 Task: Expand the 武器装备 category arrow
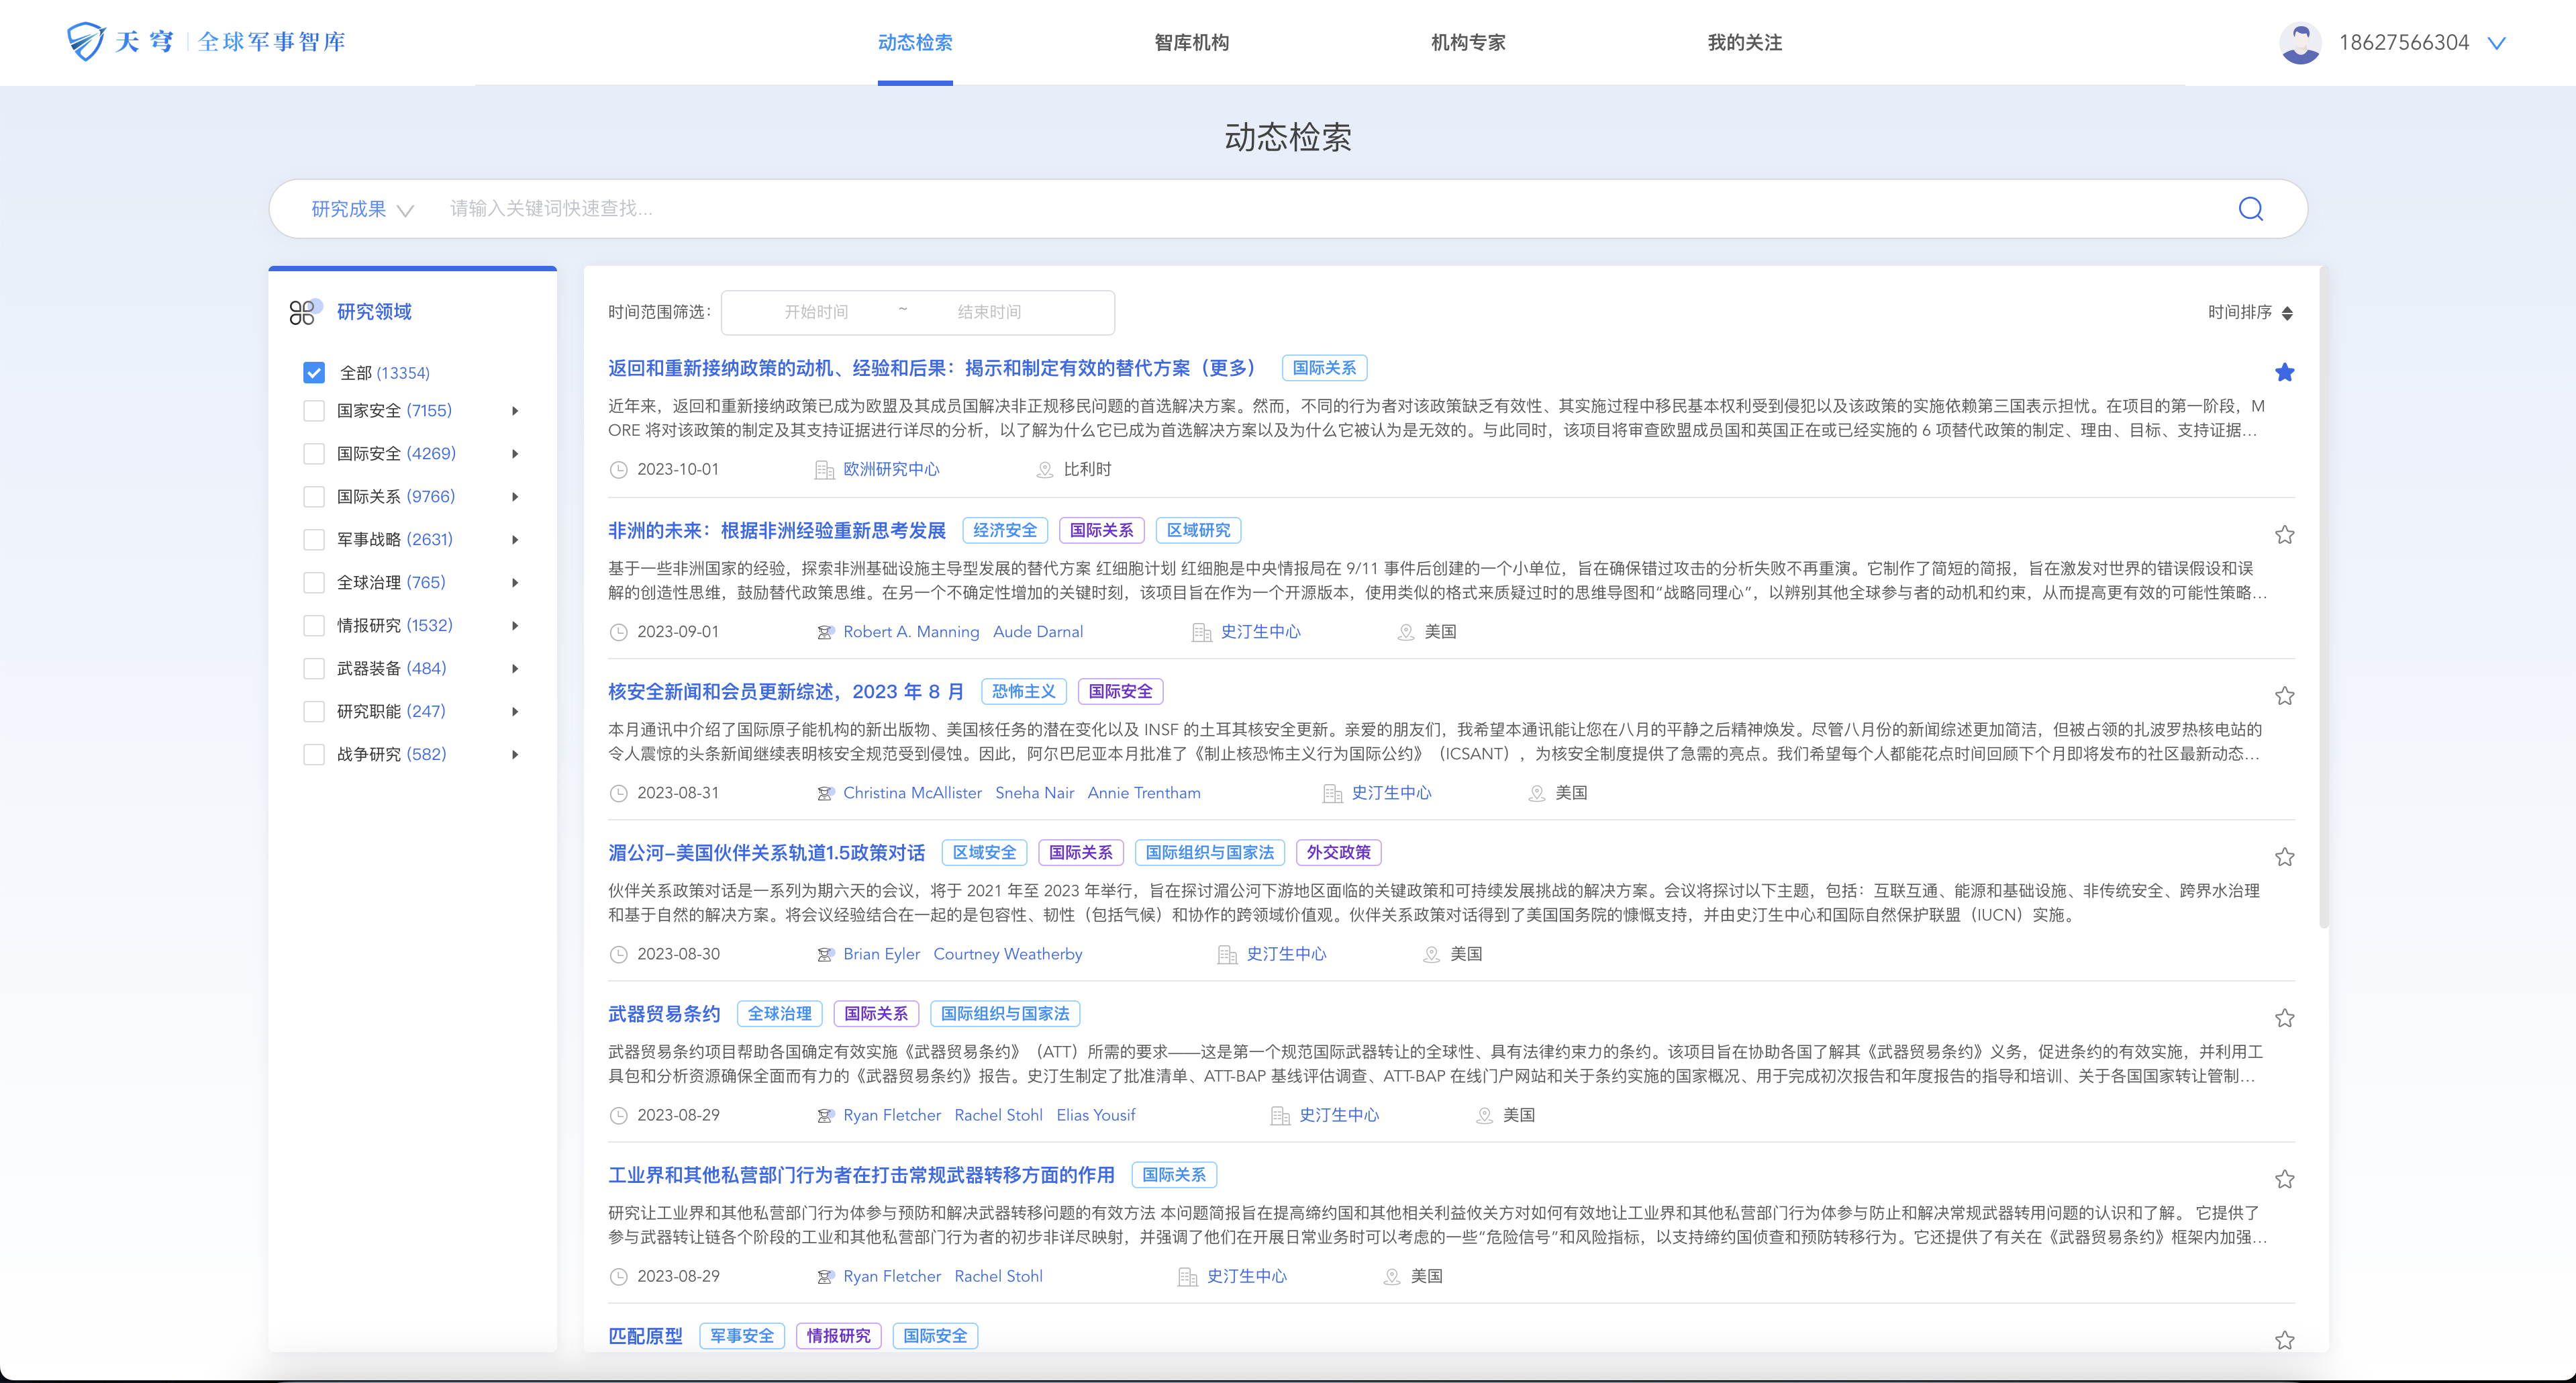click(515, 669)
